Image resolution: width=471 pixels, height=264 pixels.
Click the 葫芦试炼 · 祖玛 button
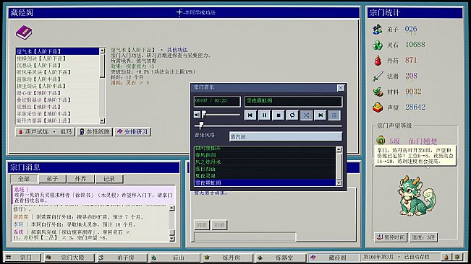point(45,132)
